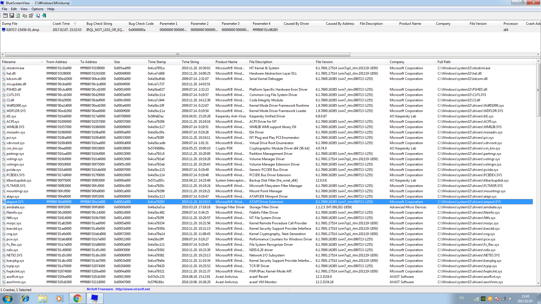Open the View menu

24,9
